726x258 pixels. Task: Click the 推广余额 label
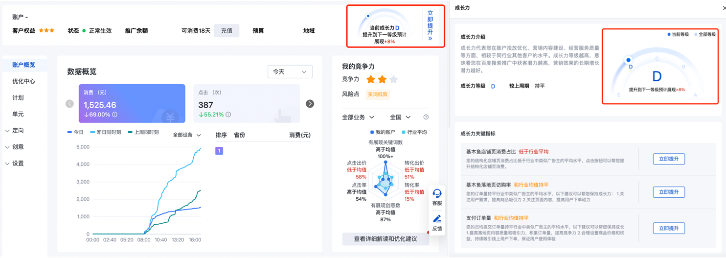tap(136, 30)
